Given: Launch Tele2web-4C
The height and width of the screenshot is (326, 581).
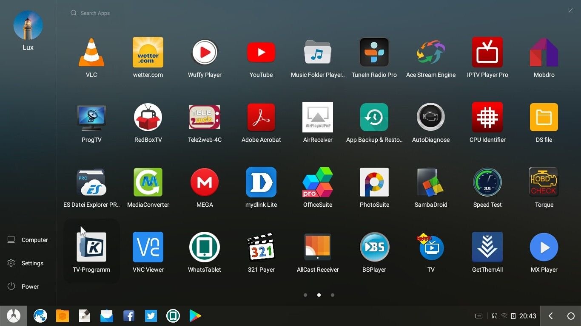Looking at the screenshot, I should pos(205,117).
